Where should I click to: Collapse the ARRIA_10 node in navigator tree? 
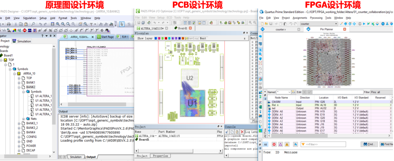(15, 73)
